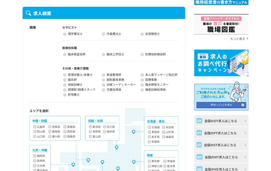Enable the 新潟県 checkbox
271x171 pixels.
tap(90, 127)
